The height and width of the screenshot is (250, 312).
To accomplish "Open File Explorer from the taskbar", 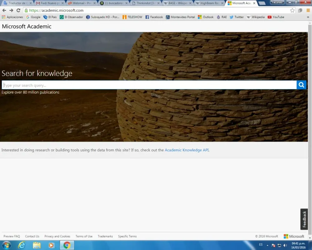I will click(37, 245).
